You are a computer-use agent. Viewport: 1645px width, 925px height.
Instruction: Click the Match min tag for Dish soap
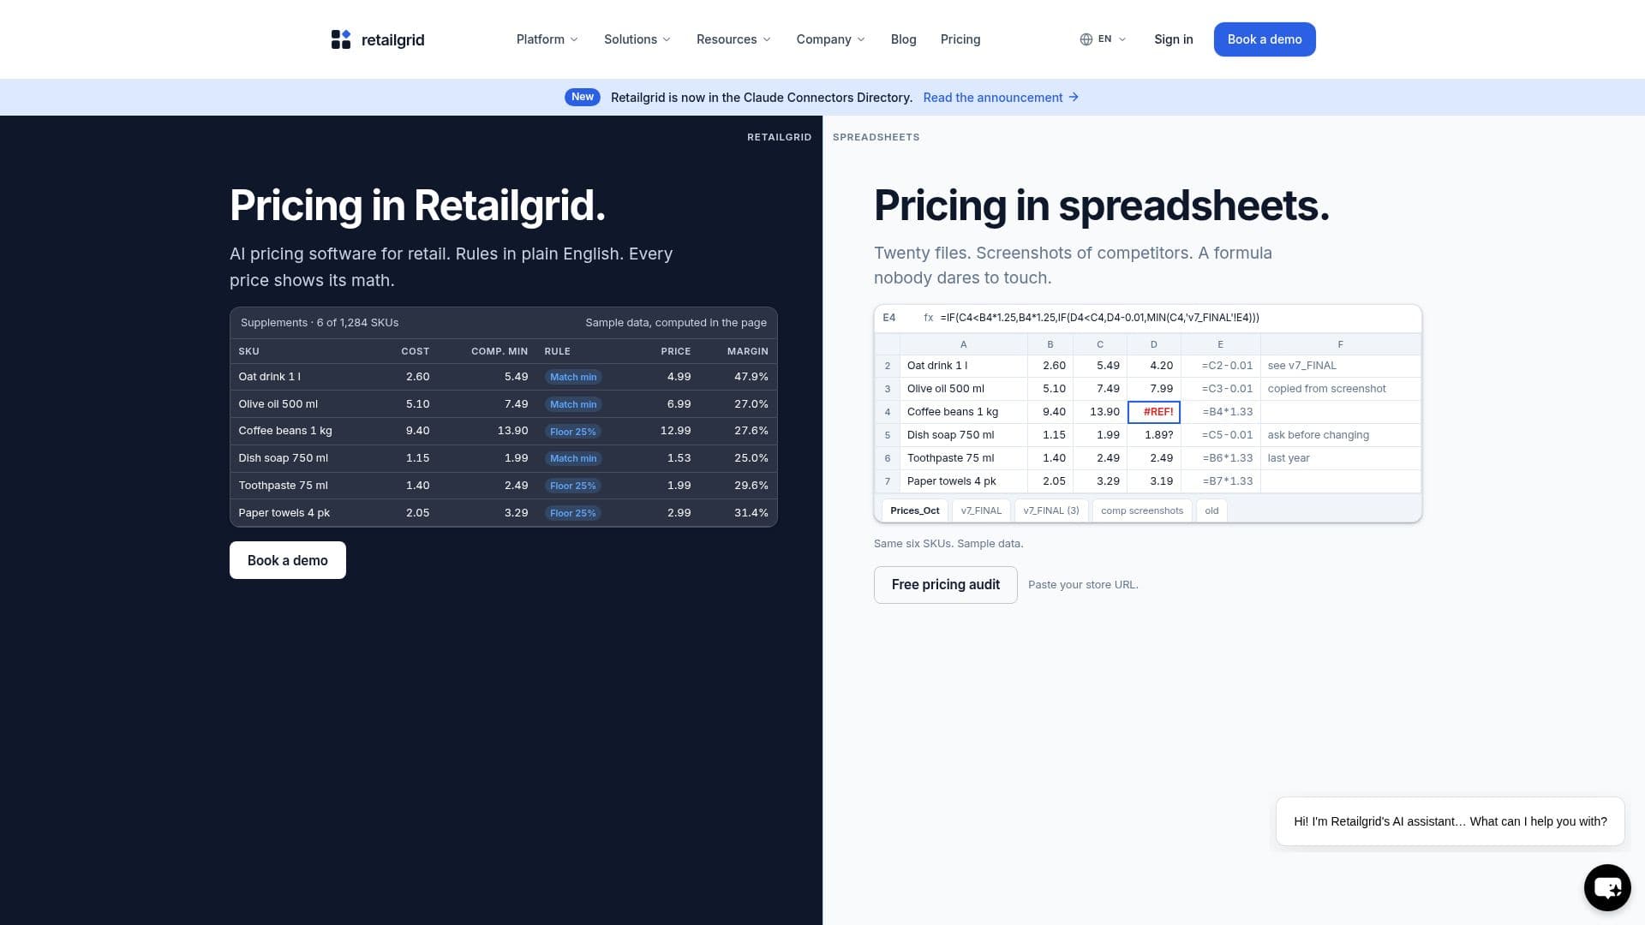[x=573, y=458]
